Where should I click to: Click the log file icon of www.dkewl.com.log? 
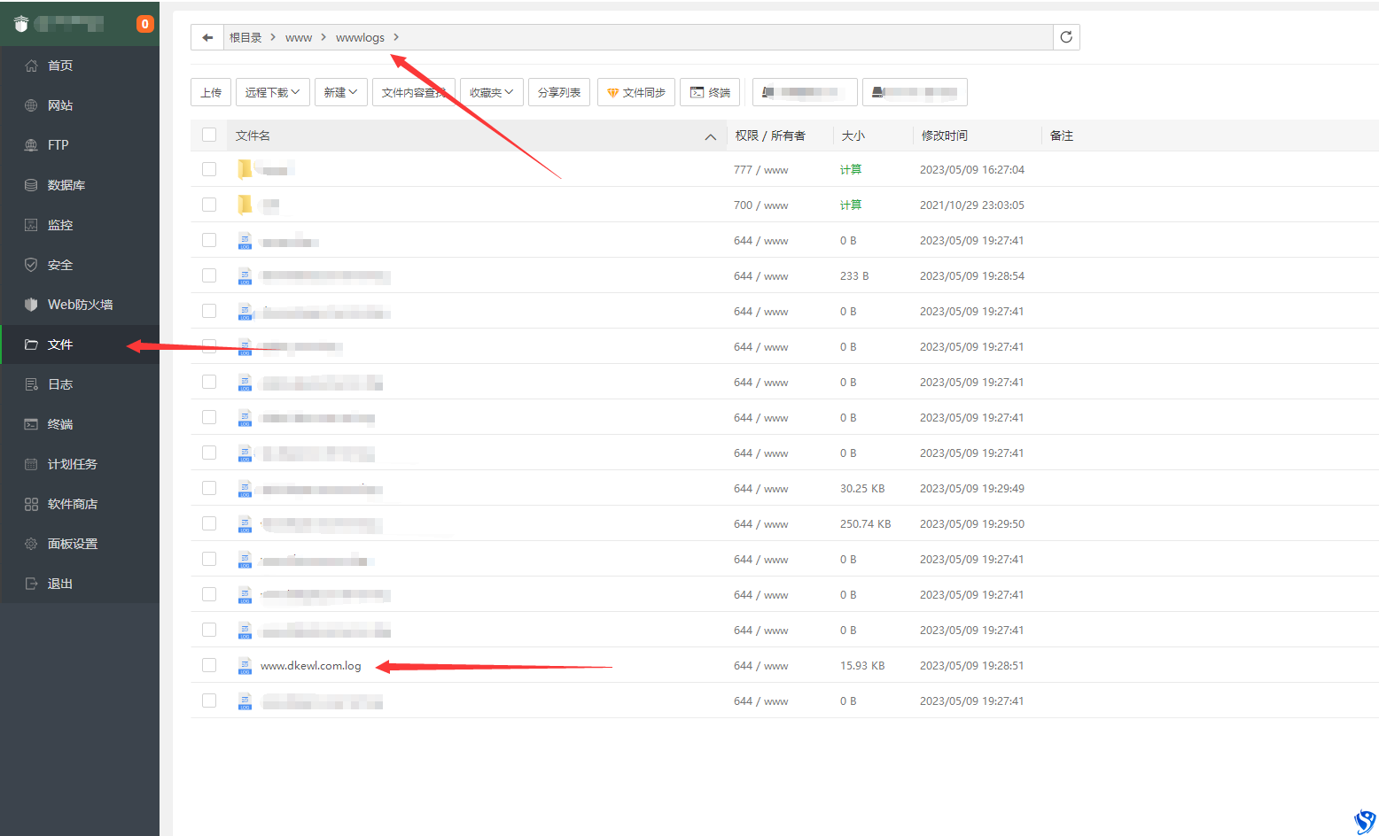click(245, 666)
